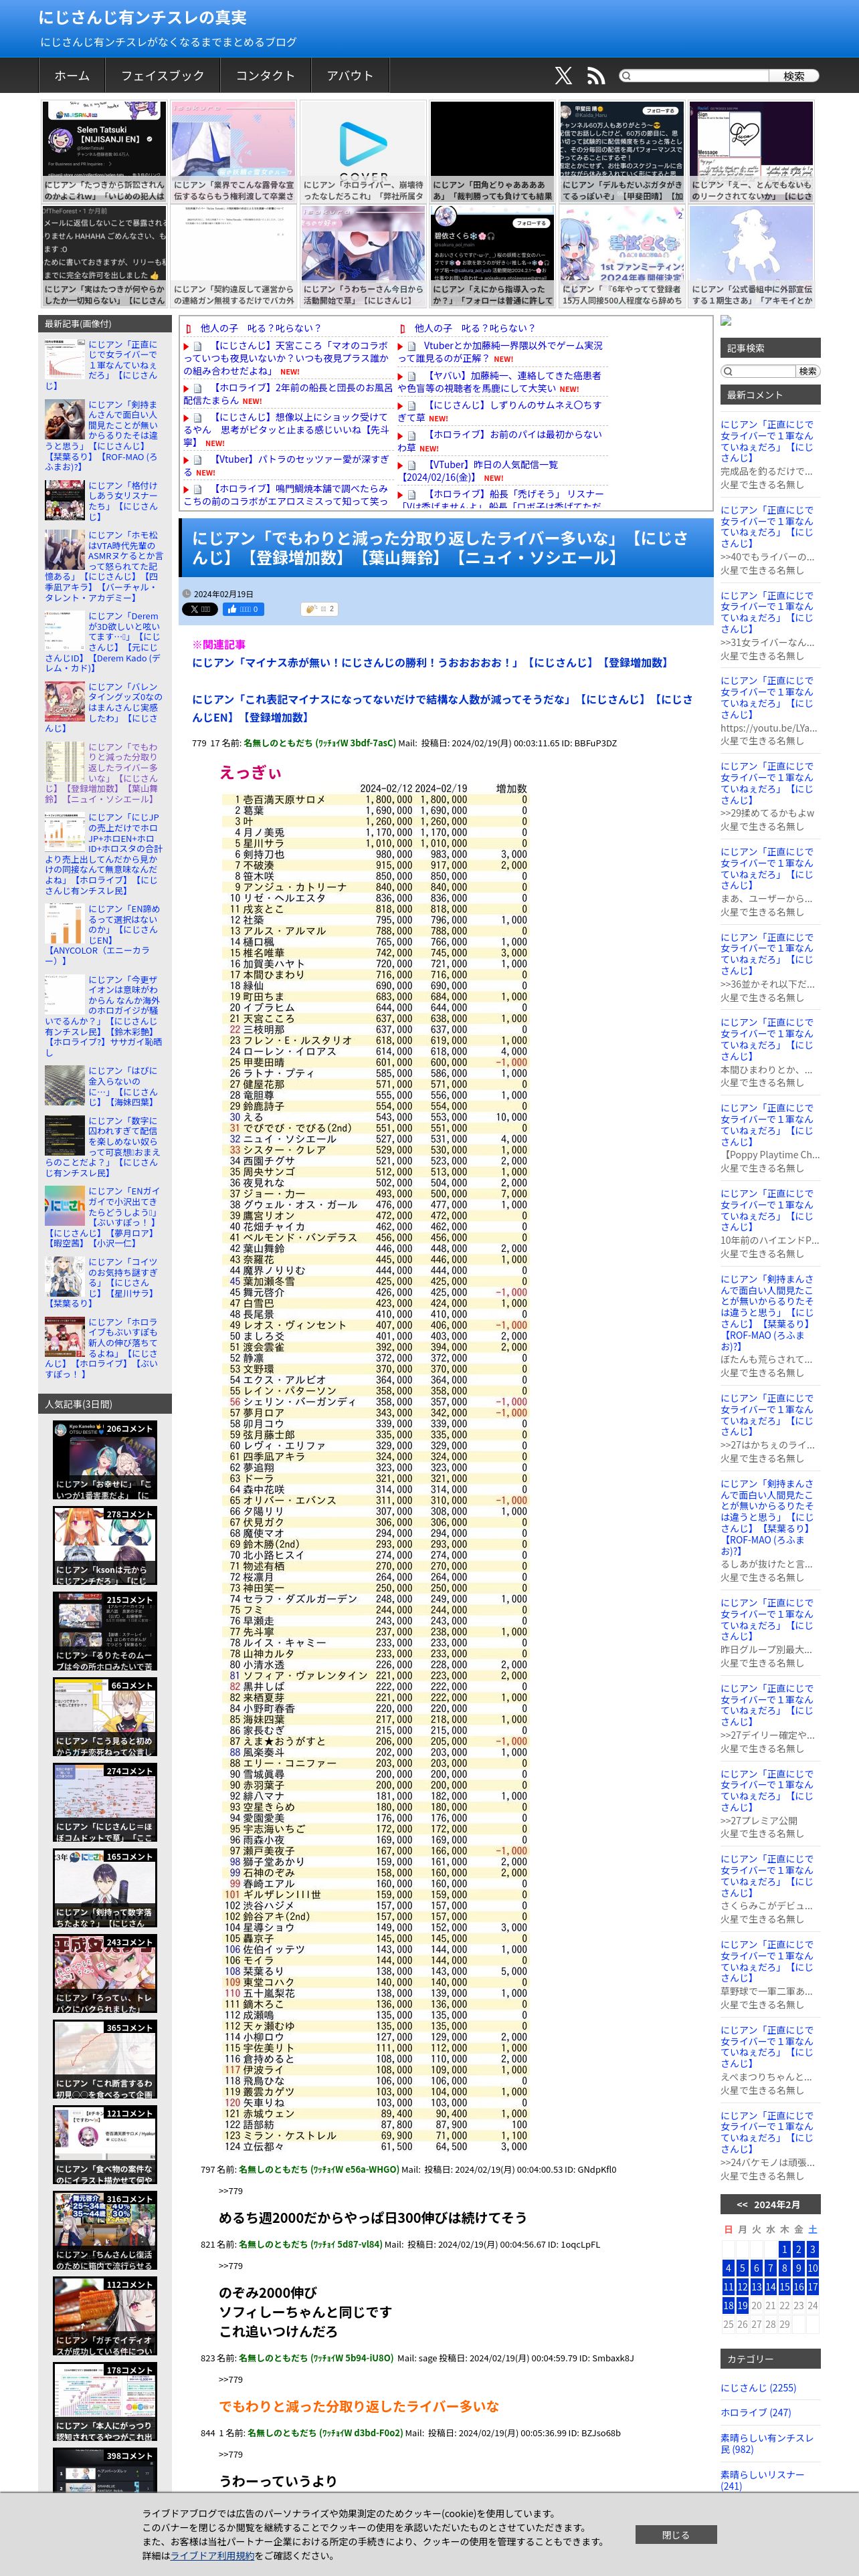Click the clap reaction button showing 2
The height and width of the screenshot is (2576, 859).
(x=319, y=609)
